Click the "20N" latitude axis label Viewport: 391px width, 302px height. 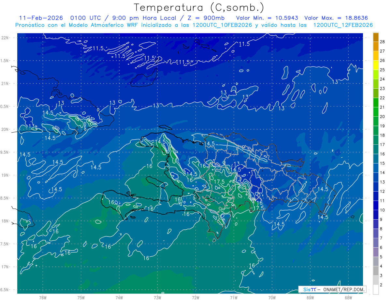pos(6,129)
